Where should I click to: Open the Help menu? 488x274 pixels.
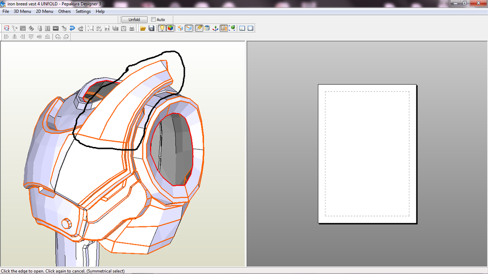point(100,11)
